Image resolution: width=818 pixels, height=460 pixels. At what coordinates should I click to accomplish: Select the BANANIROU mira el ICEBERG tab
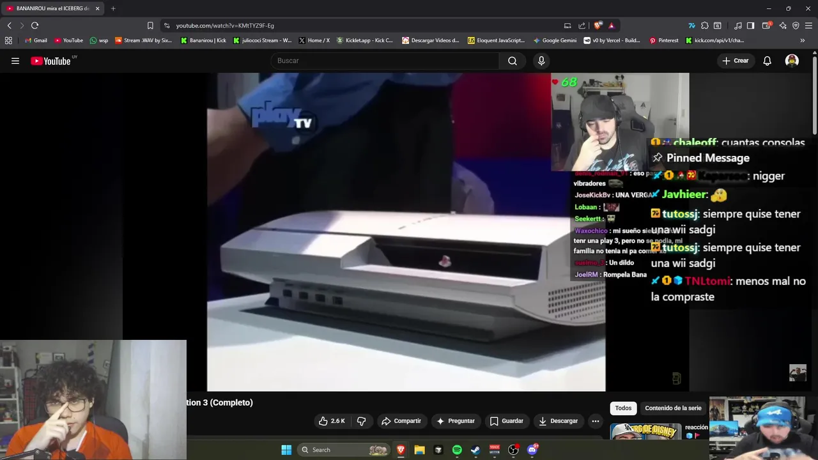[52, 8]
